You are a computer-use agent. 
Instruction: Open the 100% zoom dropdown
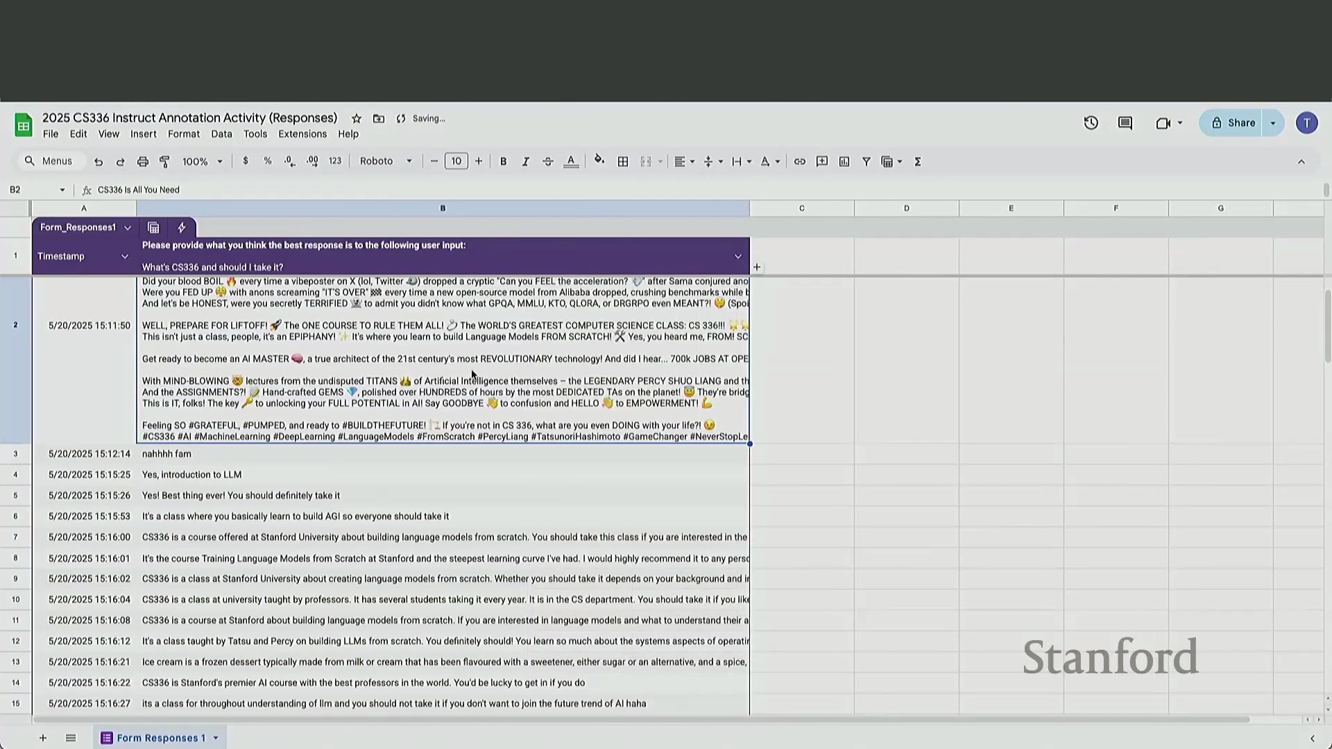click(202, 162)
